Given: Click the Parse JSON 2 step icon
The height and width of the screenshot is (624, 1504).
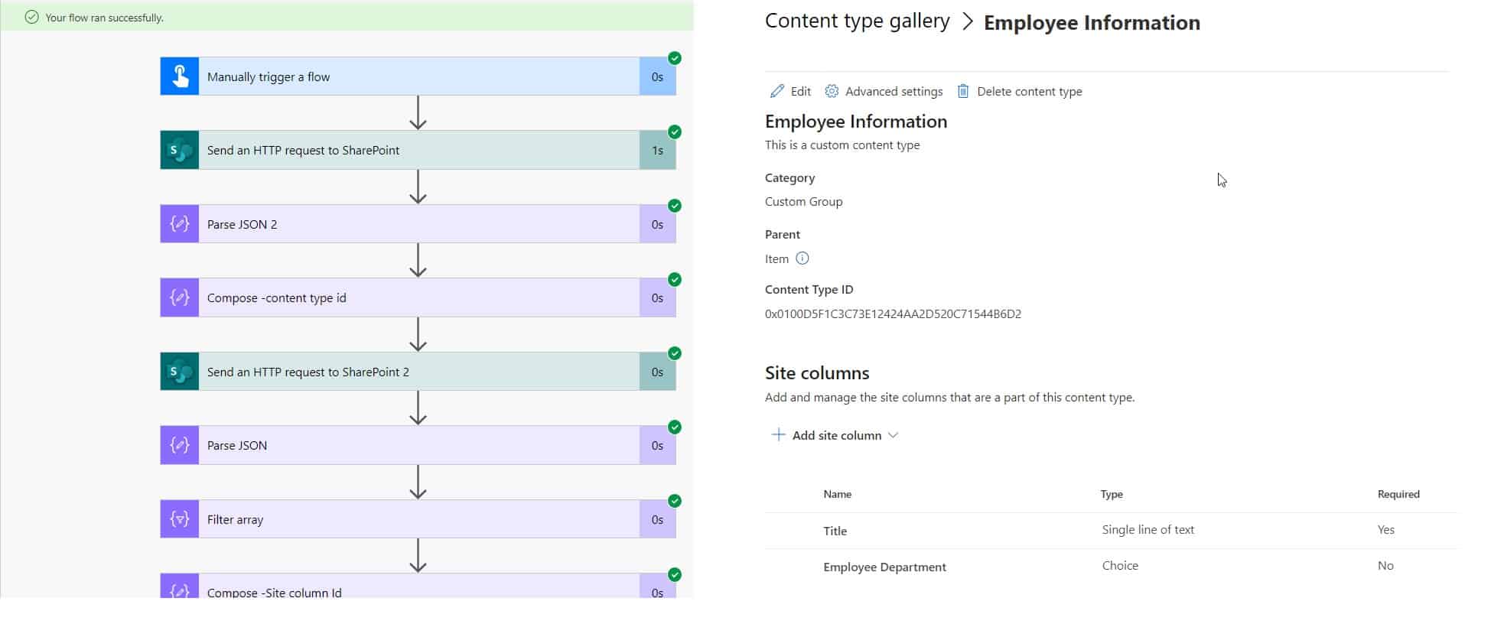Looking at the screenshot, I should pos(180,224).
